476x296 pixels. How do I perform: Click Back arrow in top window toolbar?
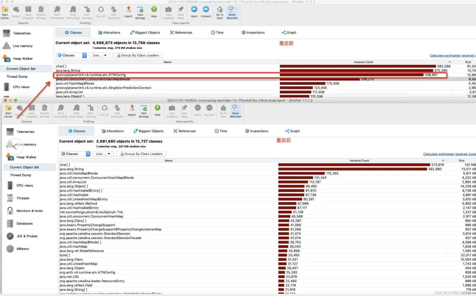click(x=194, y=12)
